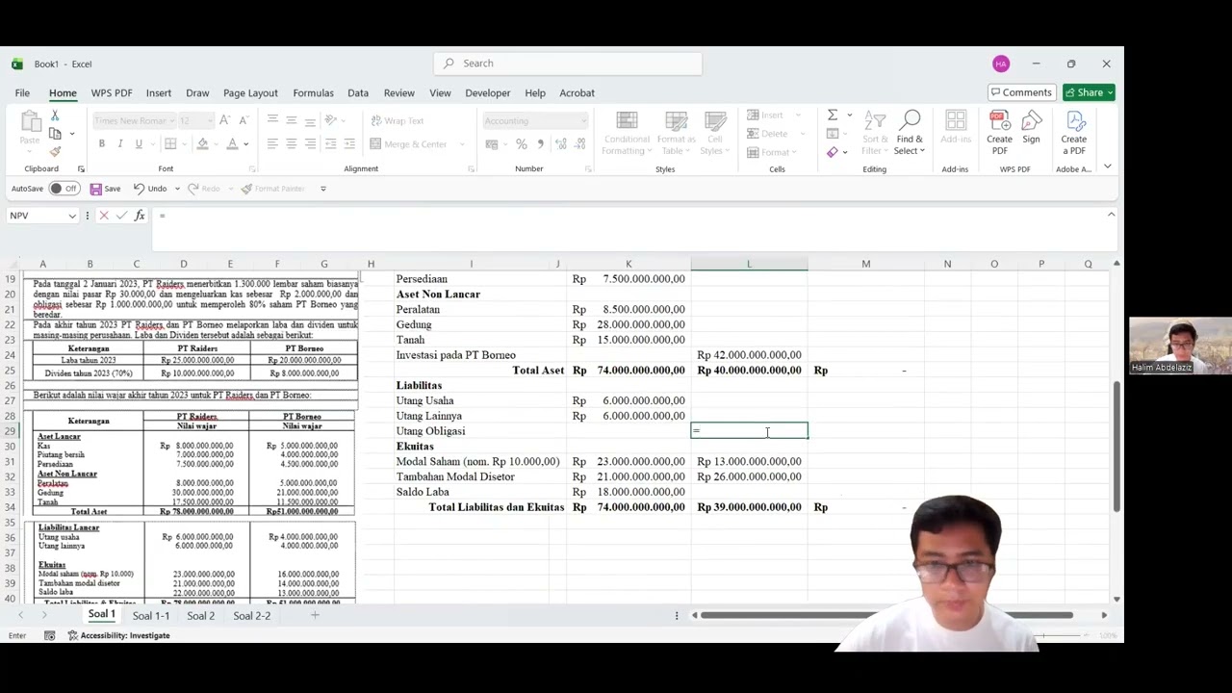This screenshot has width=1232, height=693.
Task: Toggle Wrap Text
Action: [398, 120]
